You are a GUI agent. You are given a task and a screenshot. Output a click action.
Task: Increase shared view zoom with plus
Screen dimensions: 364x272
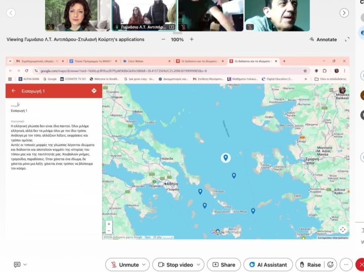[192, 39]
